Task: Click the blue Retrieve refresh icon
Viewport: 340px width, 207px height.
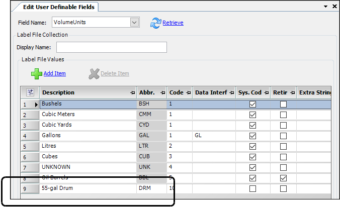Action: point(156,23)
